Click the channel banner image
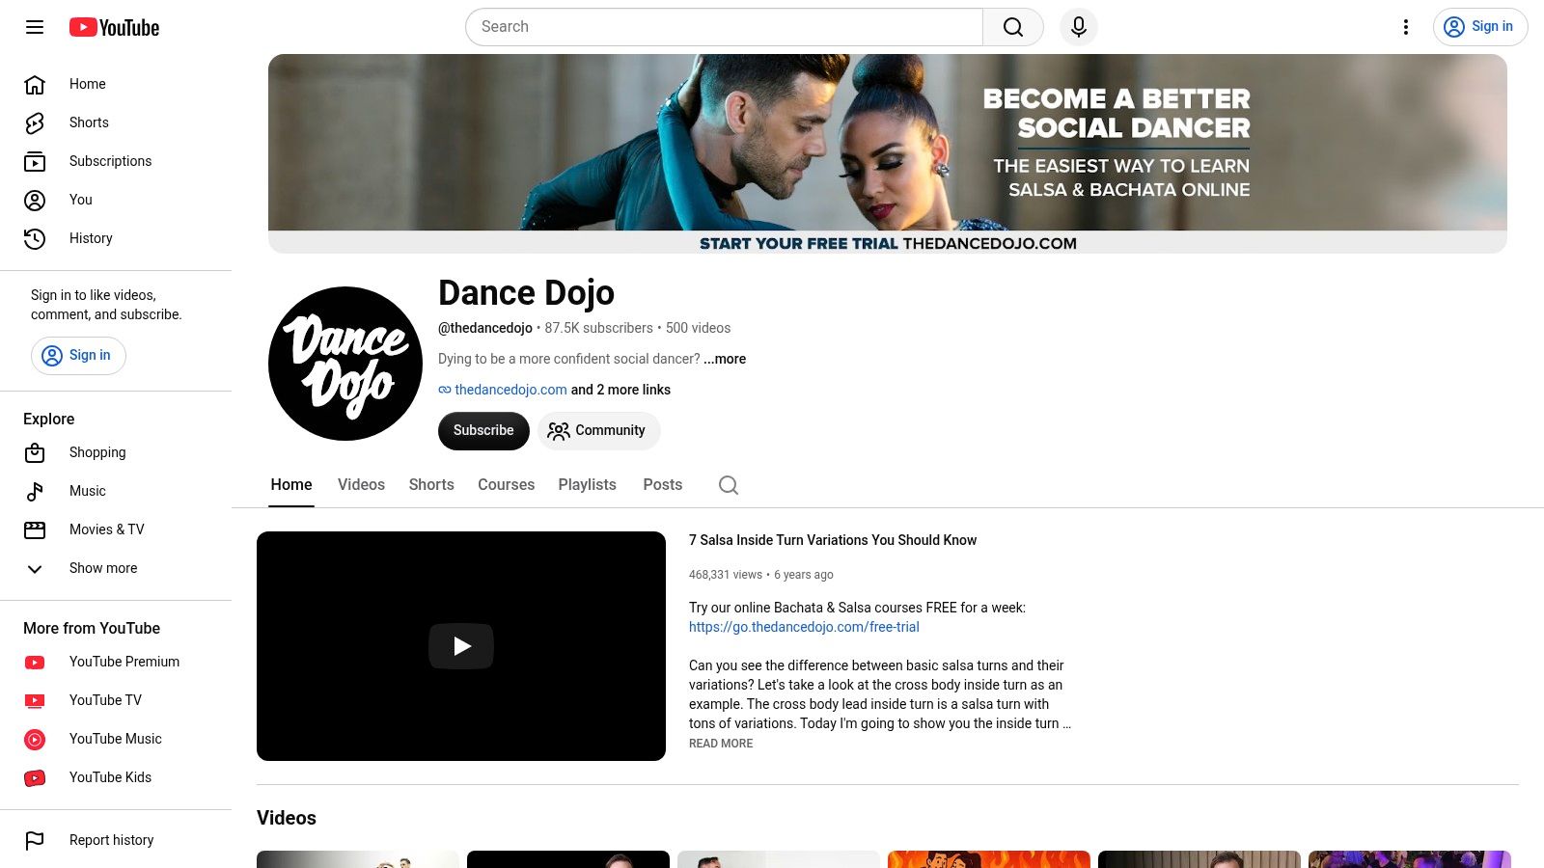This screenshot has width=1544, height=868. point(888,153)
